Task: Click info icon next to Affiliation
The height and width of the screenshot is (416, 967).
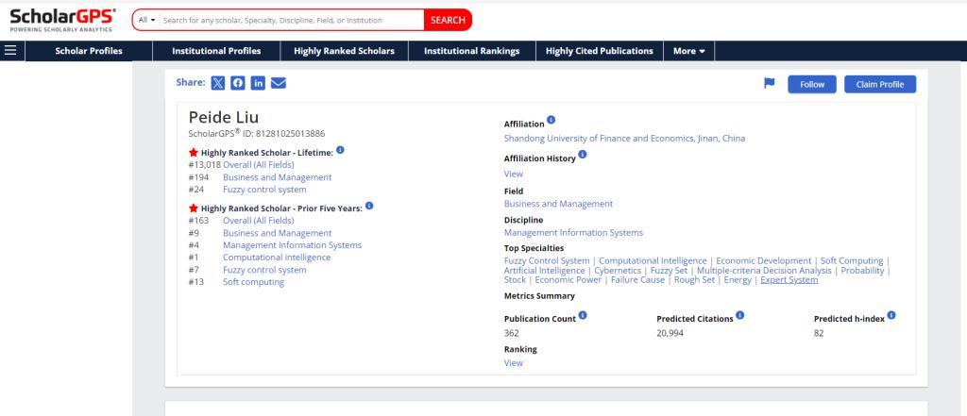Action: (551, 121)
